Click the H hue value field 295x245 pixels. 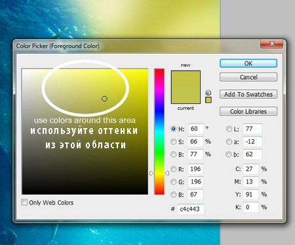click(x=195, y=129)
